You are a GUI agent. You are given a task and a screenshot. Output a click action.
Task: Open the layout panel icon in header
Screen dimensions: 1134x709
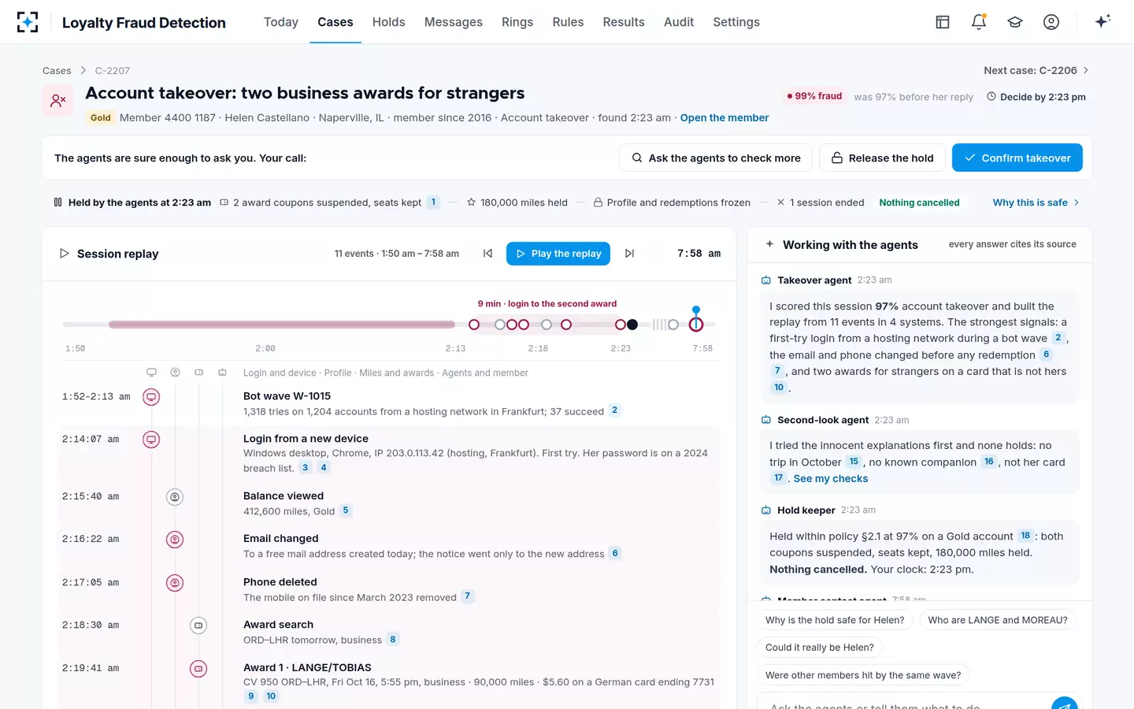pyautogui.click(x=943, y=22)
